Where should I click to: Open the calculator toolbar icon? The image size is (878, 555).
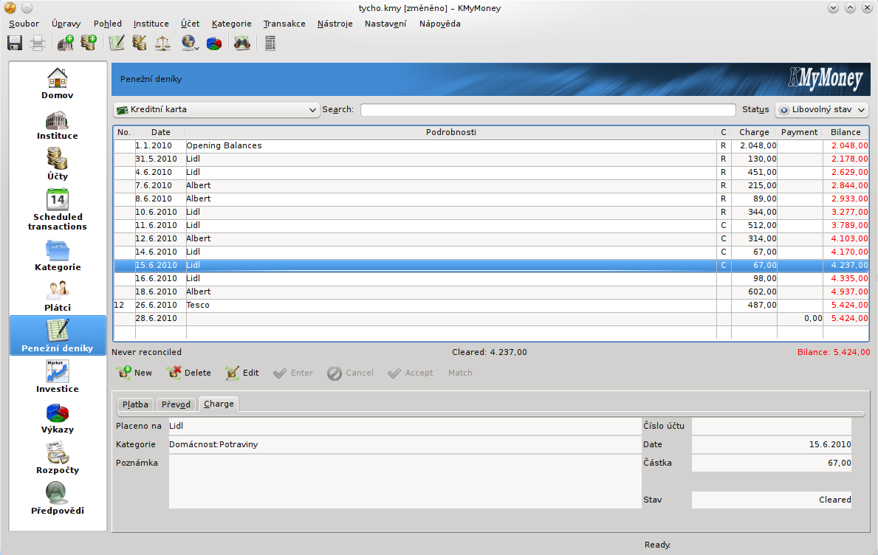[x=270, y=43]
